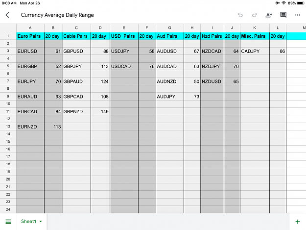
Task: Select the EURJPY cell
Action: pyautogui.click(x=30, y=81)
